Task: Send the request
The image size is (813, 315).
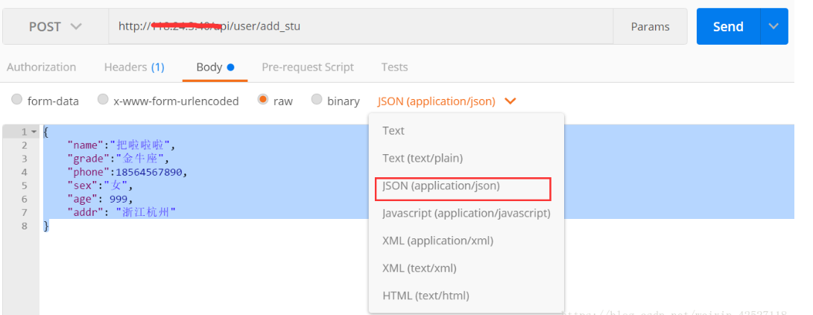Action: 728,26
